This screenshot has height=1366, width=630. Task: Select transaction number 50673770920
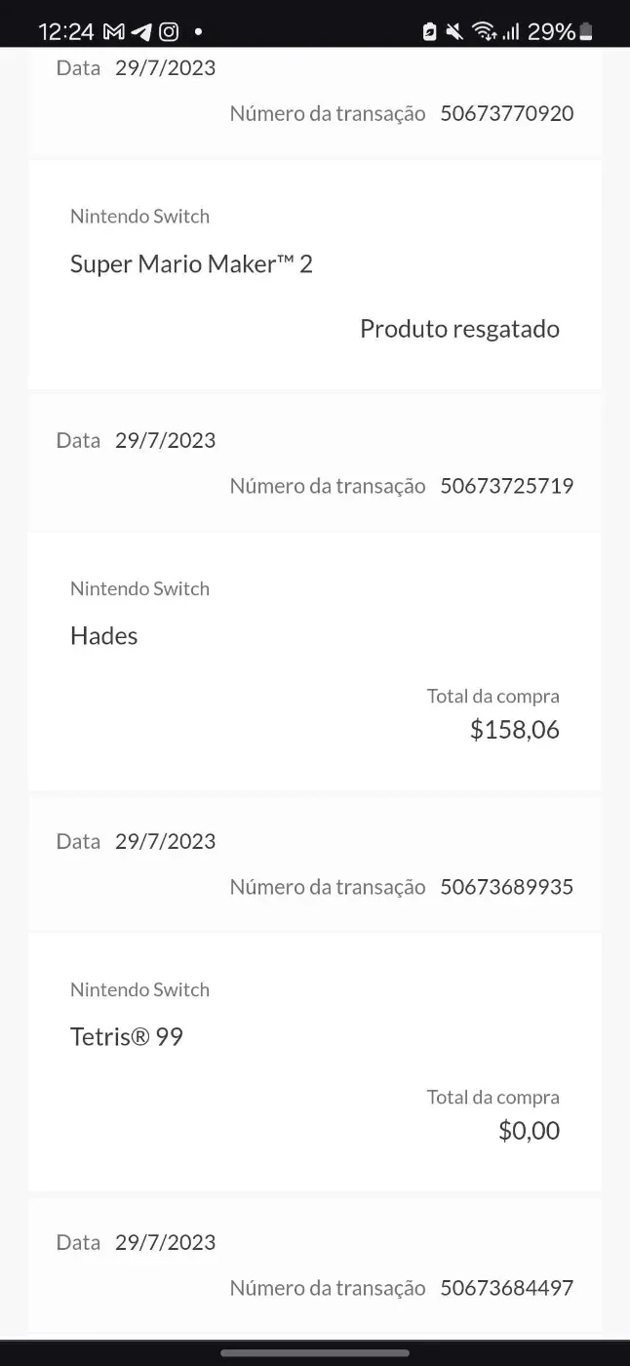507,113
